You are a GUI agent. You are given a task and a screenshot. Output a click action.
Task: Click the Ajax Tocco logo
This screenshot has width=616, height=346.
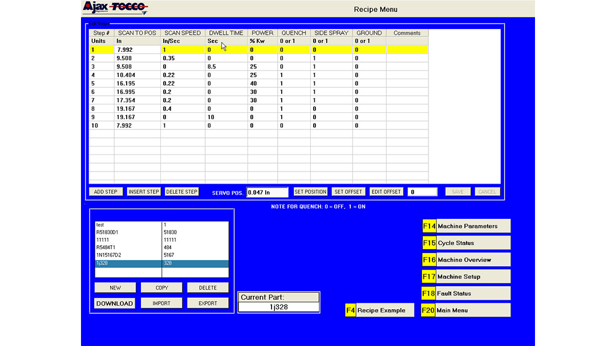(x=115, y=8)
